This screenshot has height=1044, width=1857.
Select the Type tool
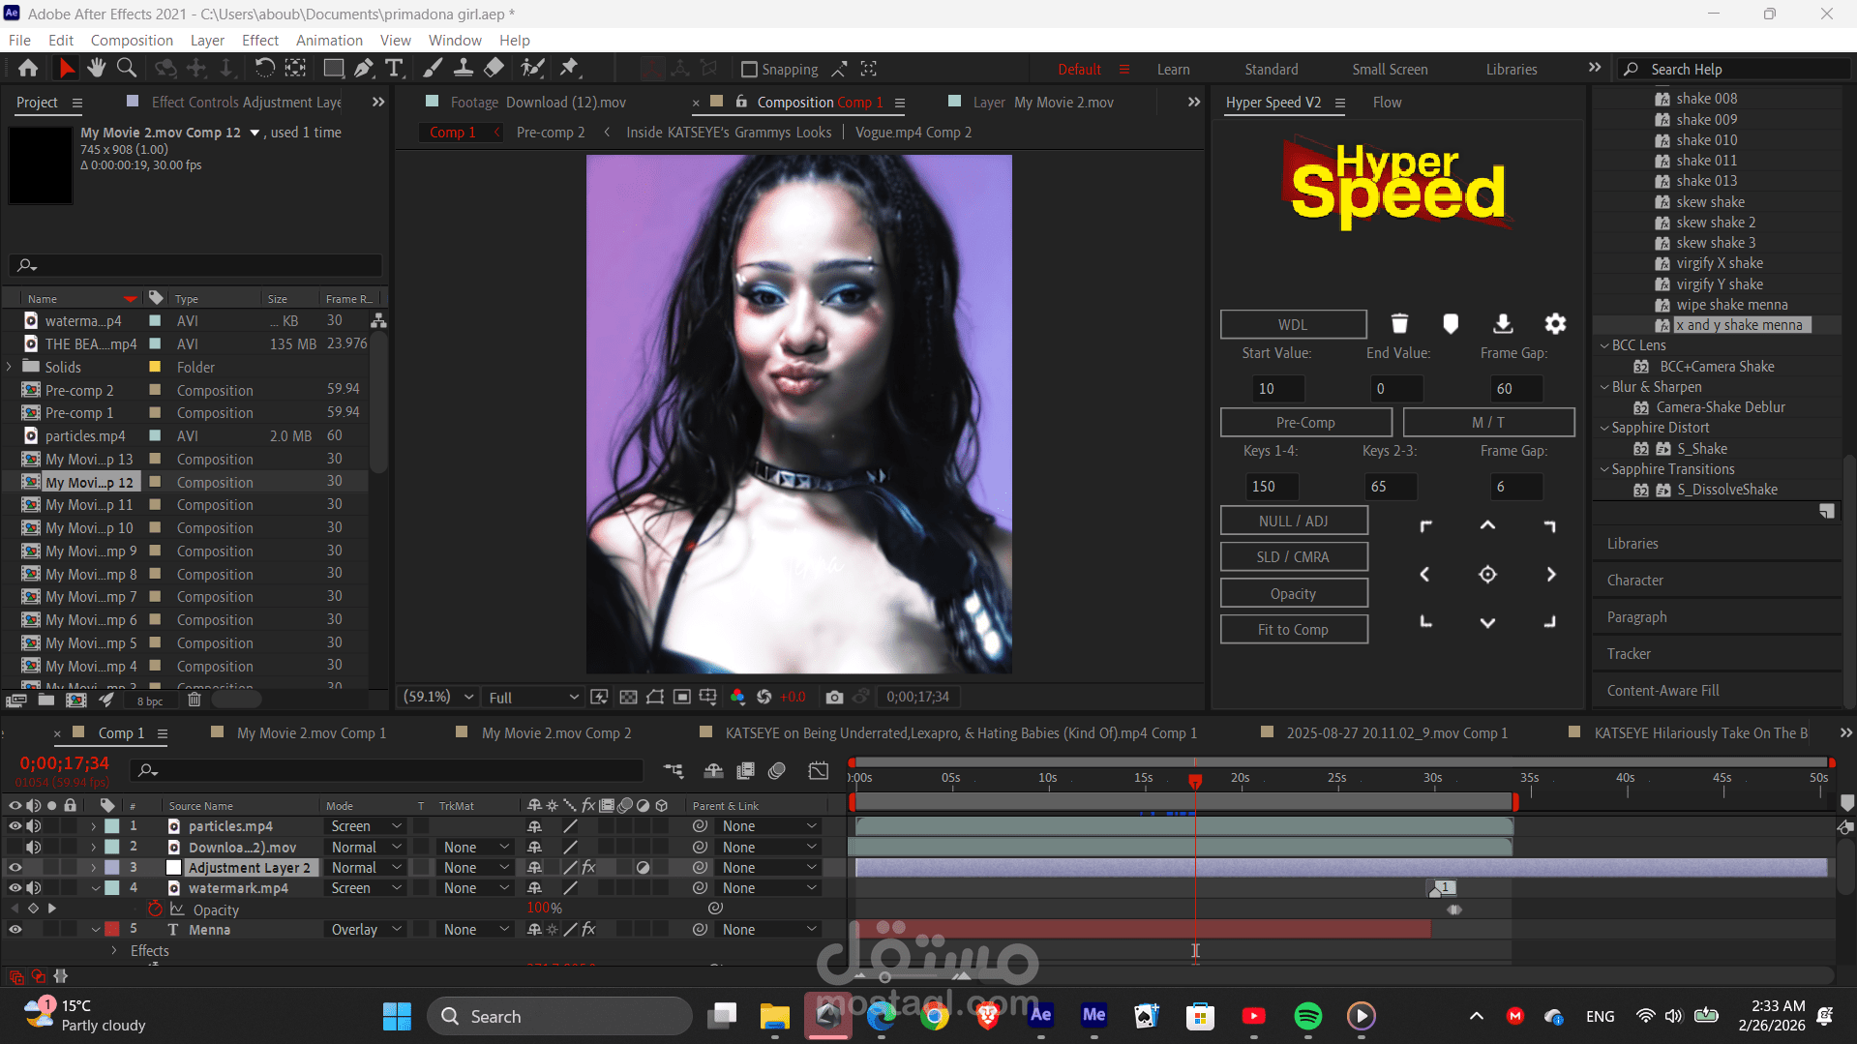coord(394,68)
